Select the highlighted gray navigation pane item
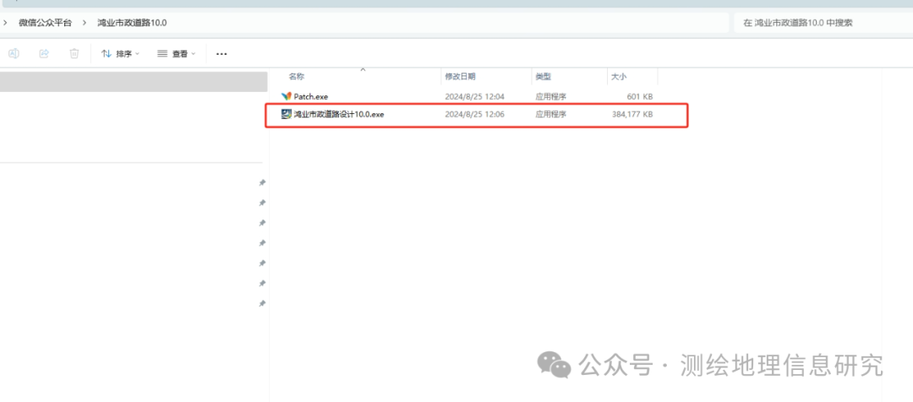The width and height of the screenshot is (913, 402). point(134,82)
